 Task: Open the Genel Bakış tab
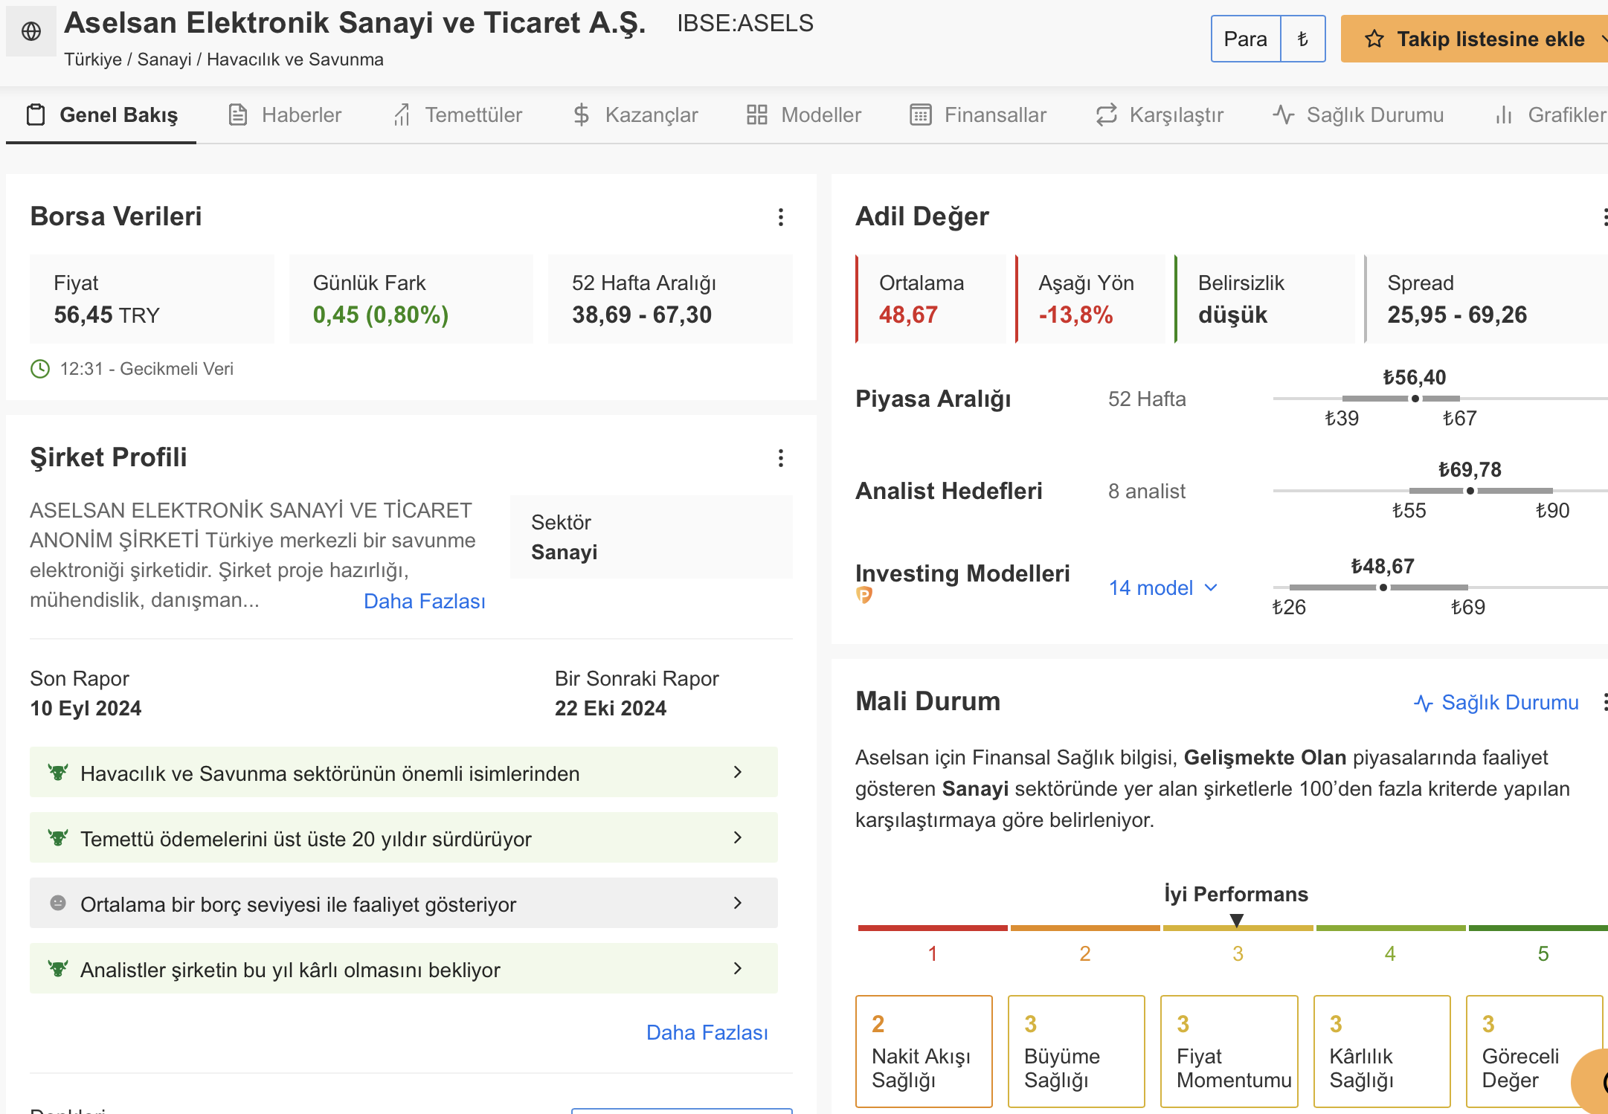click(x=102, y=115)
